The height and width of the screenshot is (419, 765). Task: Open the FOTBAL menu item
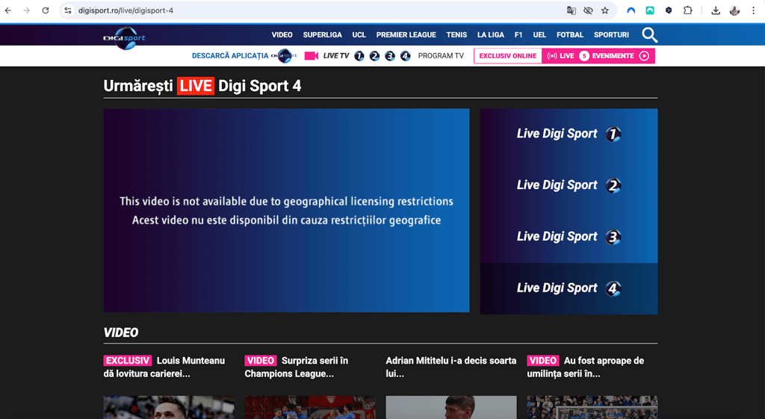[x=570, y=35]
